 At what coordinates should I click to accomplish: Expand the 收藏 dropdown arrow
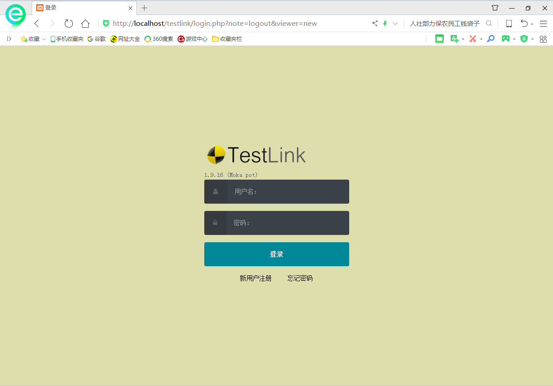pos(44,39)
